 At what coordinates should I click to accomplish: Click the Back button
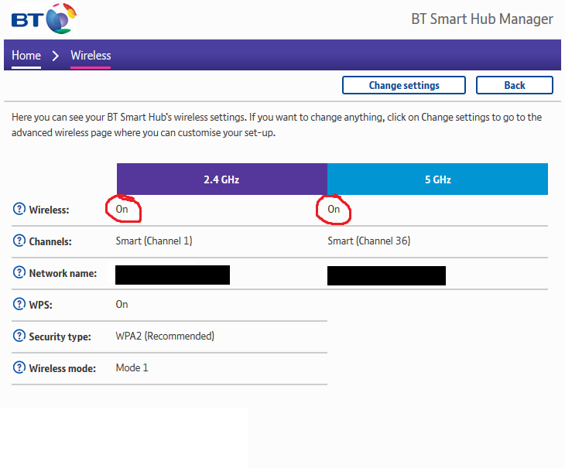[x=514, y=85]
